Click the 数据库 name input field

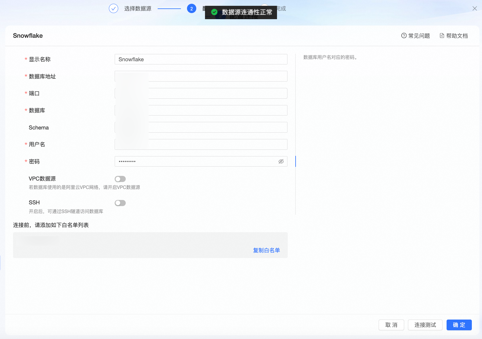[x=201, y=110]
